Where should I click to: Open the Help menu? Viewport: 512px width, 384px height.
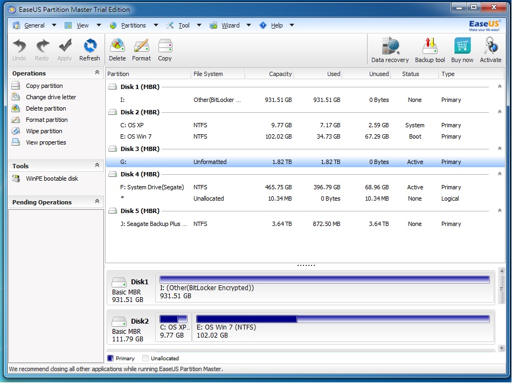[x=277, y=25]
